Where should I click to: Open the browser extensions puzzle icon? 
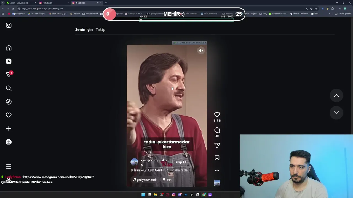[x=333, y=9]
